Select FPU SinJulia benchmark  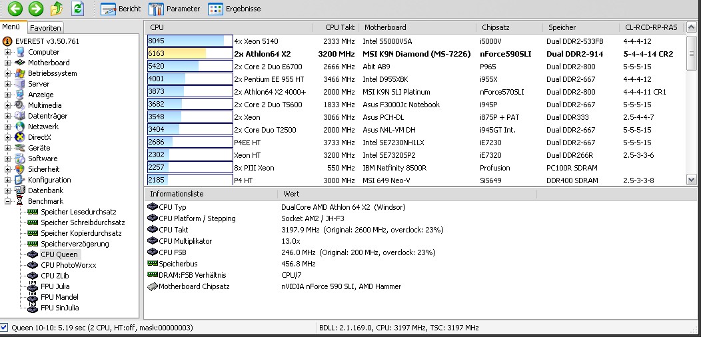click(60, 308)
